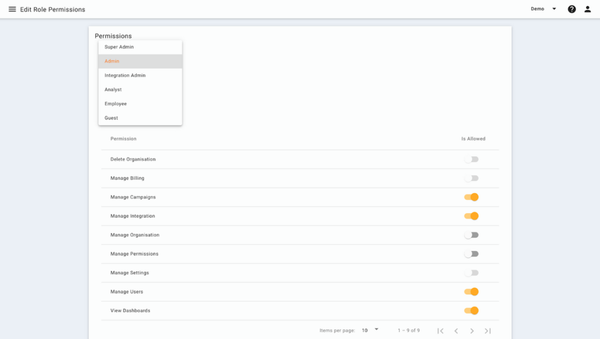
Task: Click the Manage Settings row label
Action: click(129, 273)
